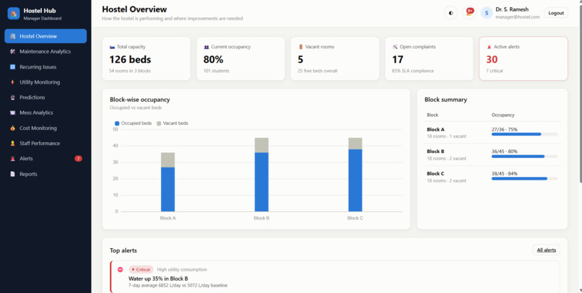This screenshot has width=582, height=293.
Task: Click the Staff Performance person icon
Action: tap(12, 144)
